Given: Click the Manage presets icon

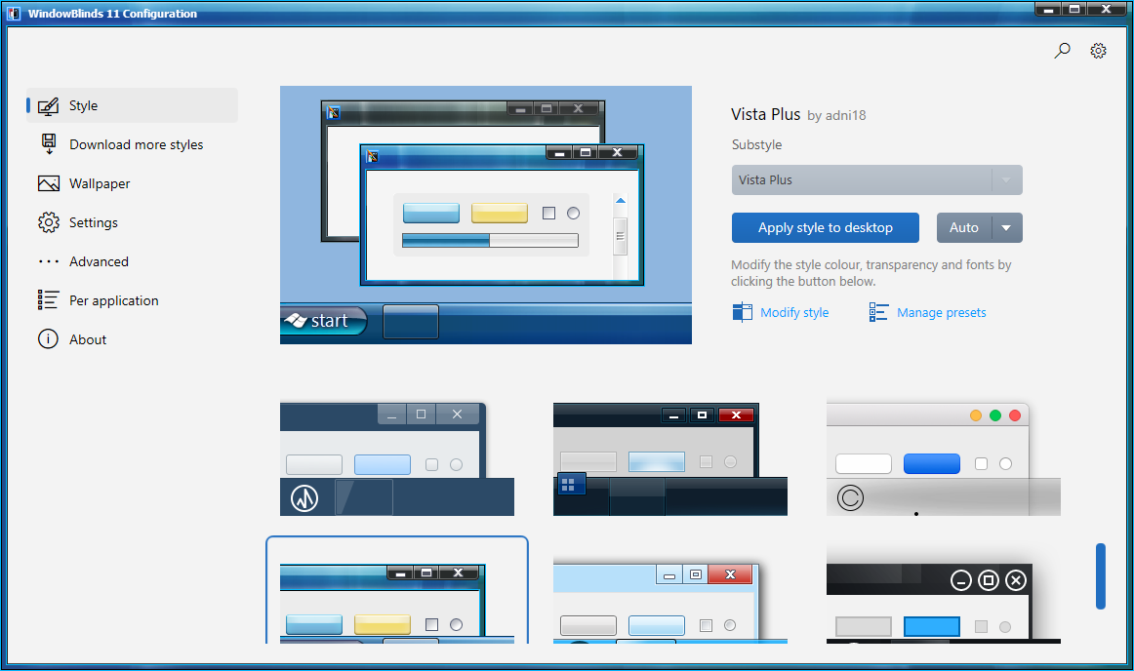Looking at the screenshot, I should tap(878, 312).
